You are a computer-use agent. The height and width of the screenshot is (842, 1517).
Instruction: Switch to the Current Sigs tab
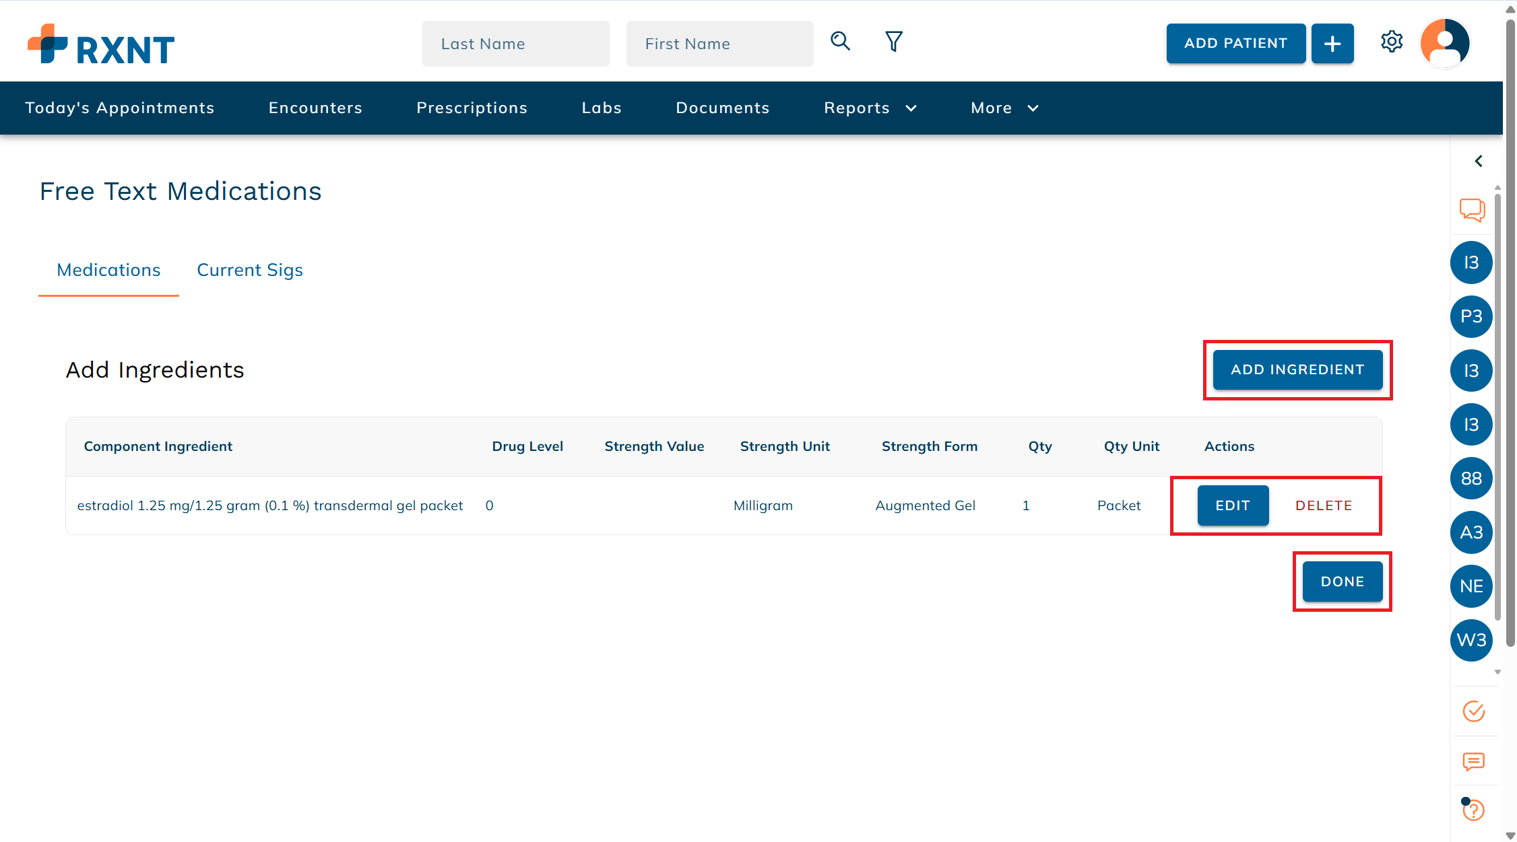click(249, 270)
